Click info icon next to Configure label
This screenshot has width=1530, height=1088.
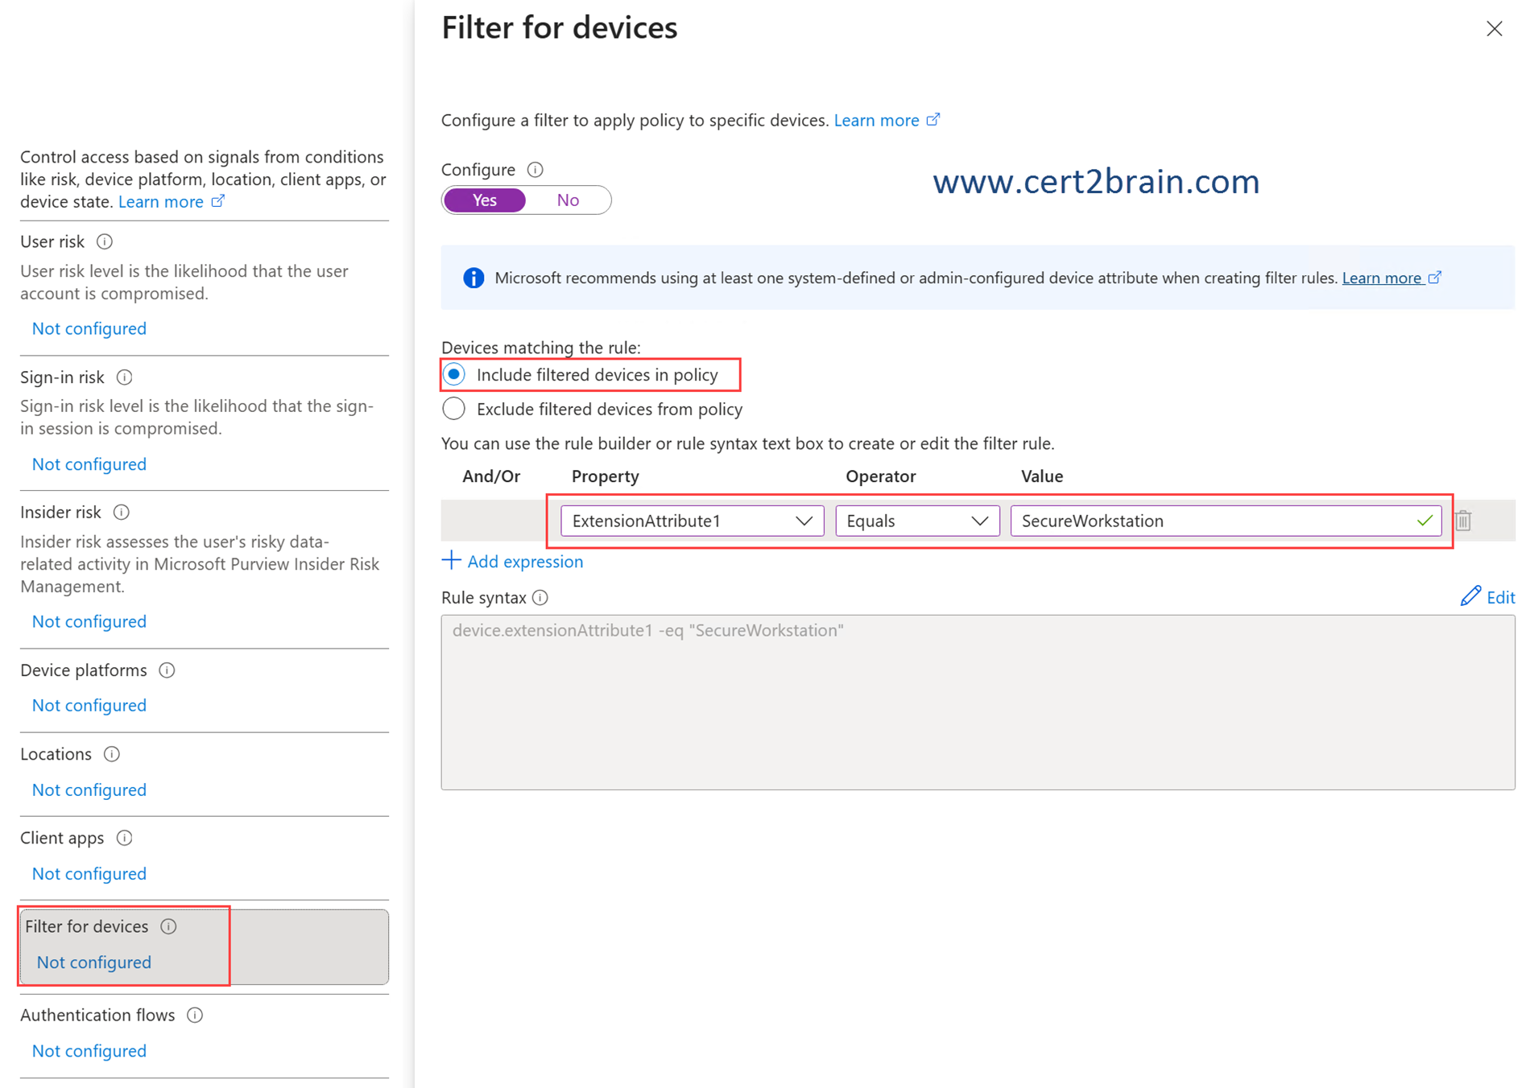click(535, 170)
